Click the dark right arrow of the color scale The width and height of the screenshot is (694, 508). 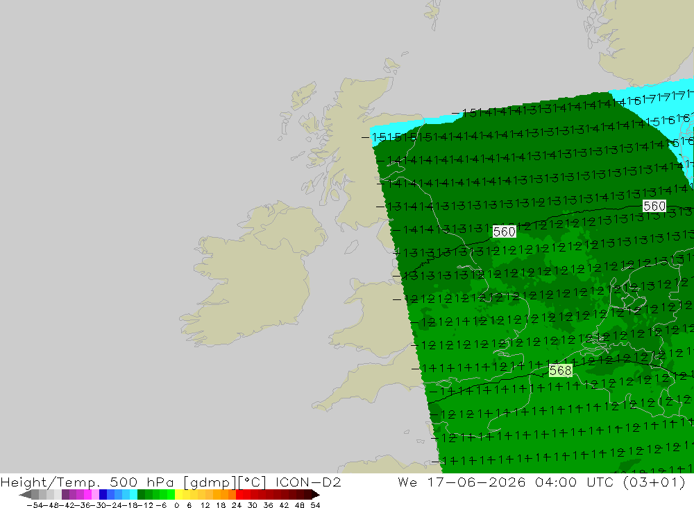pyautogui.click(x=315, y=494)
